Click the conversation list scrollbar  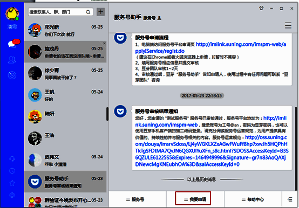tap(107, 114)
